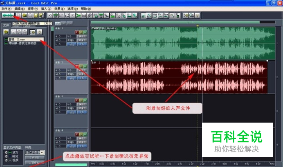Click the FX button on track 3
283x167 pixels.
tap(82, 112)
